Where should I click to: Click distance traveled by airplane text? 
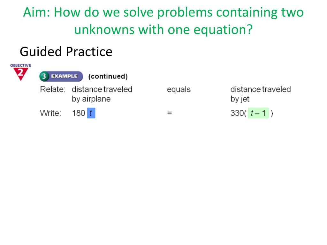pyautogui.click(x=102, y=94)
